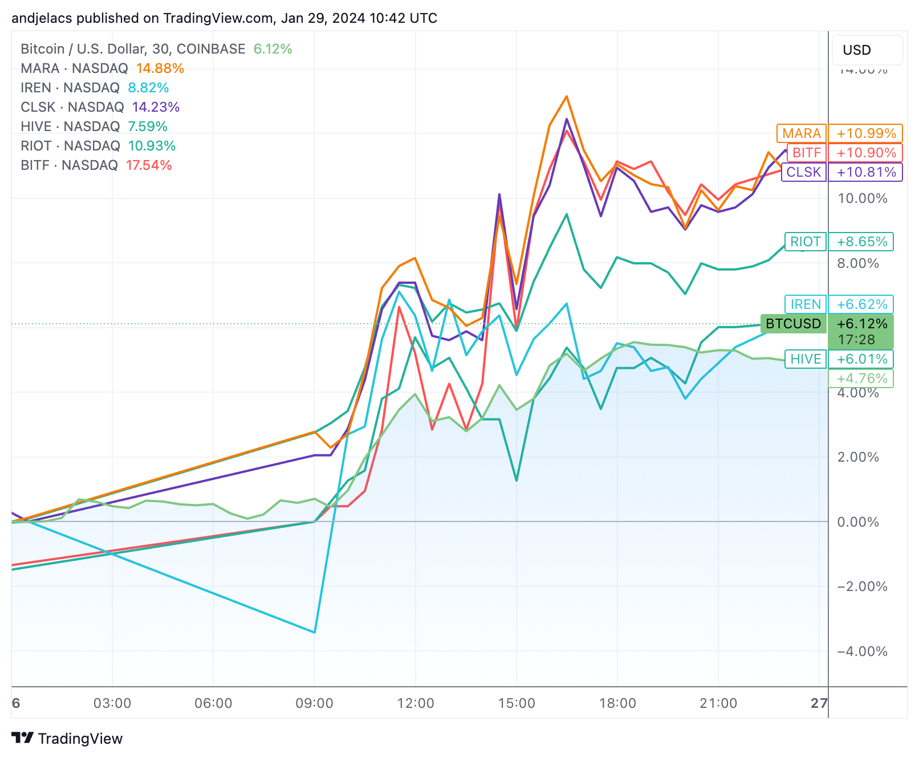919x758 pixels.
Task: Click the 15:00 time axis label
Action: coord(517,703)
